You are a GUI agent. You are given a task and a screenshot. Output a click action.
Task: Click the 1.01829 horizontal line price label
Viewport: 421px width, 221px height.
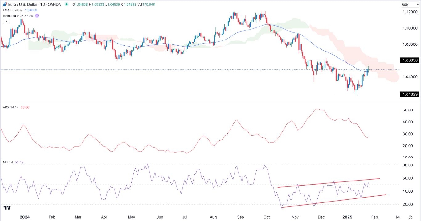409,94
